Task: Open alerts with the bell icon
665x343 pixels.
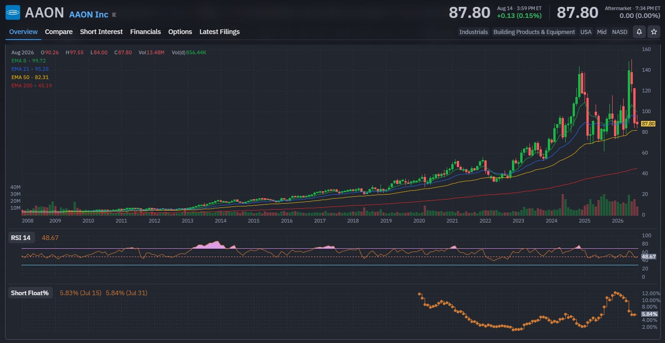Action: pos(639,32)
